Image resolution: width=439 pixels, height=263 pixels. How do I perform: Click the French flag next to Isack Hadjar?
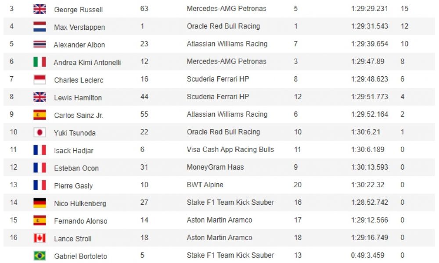point(40,150)
